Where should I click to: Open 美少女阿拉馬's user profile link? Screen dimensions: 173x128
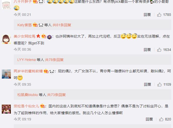point(24,36)
